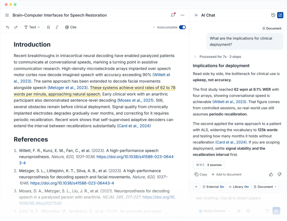Toggle the Library On source

(x=239, y=187)
